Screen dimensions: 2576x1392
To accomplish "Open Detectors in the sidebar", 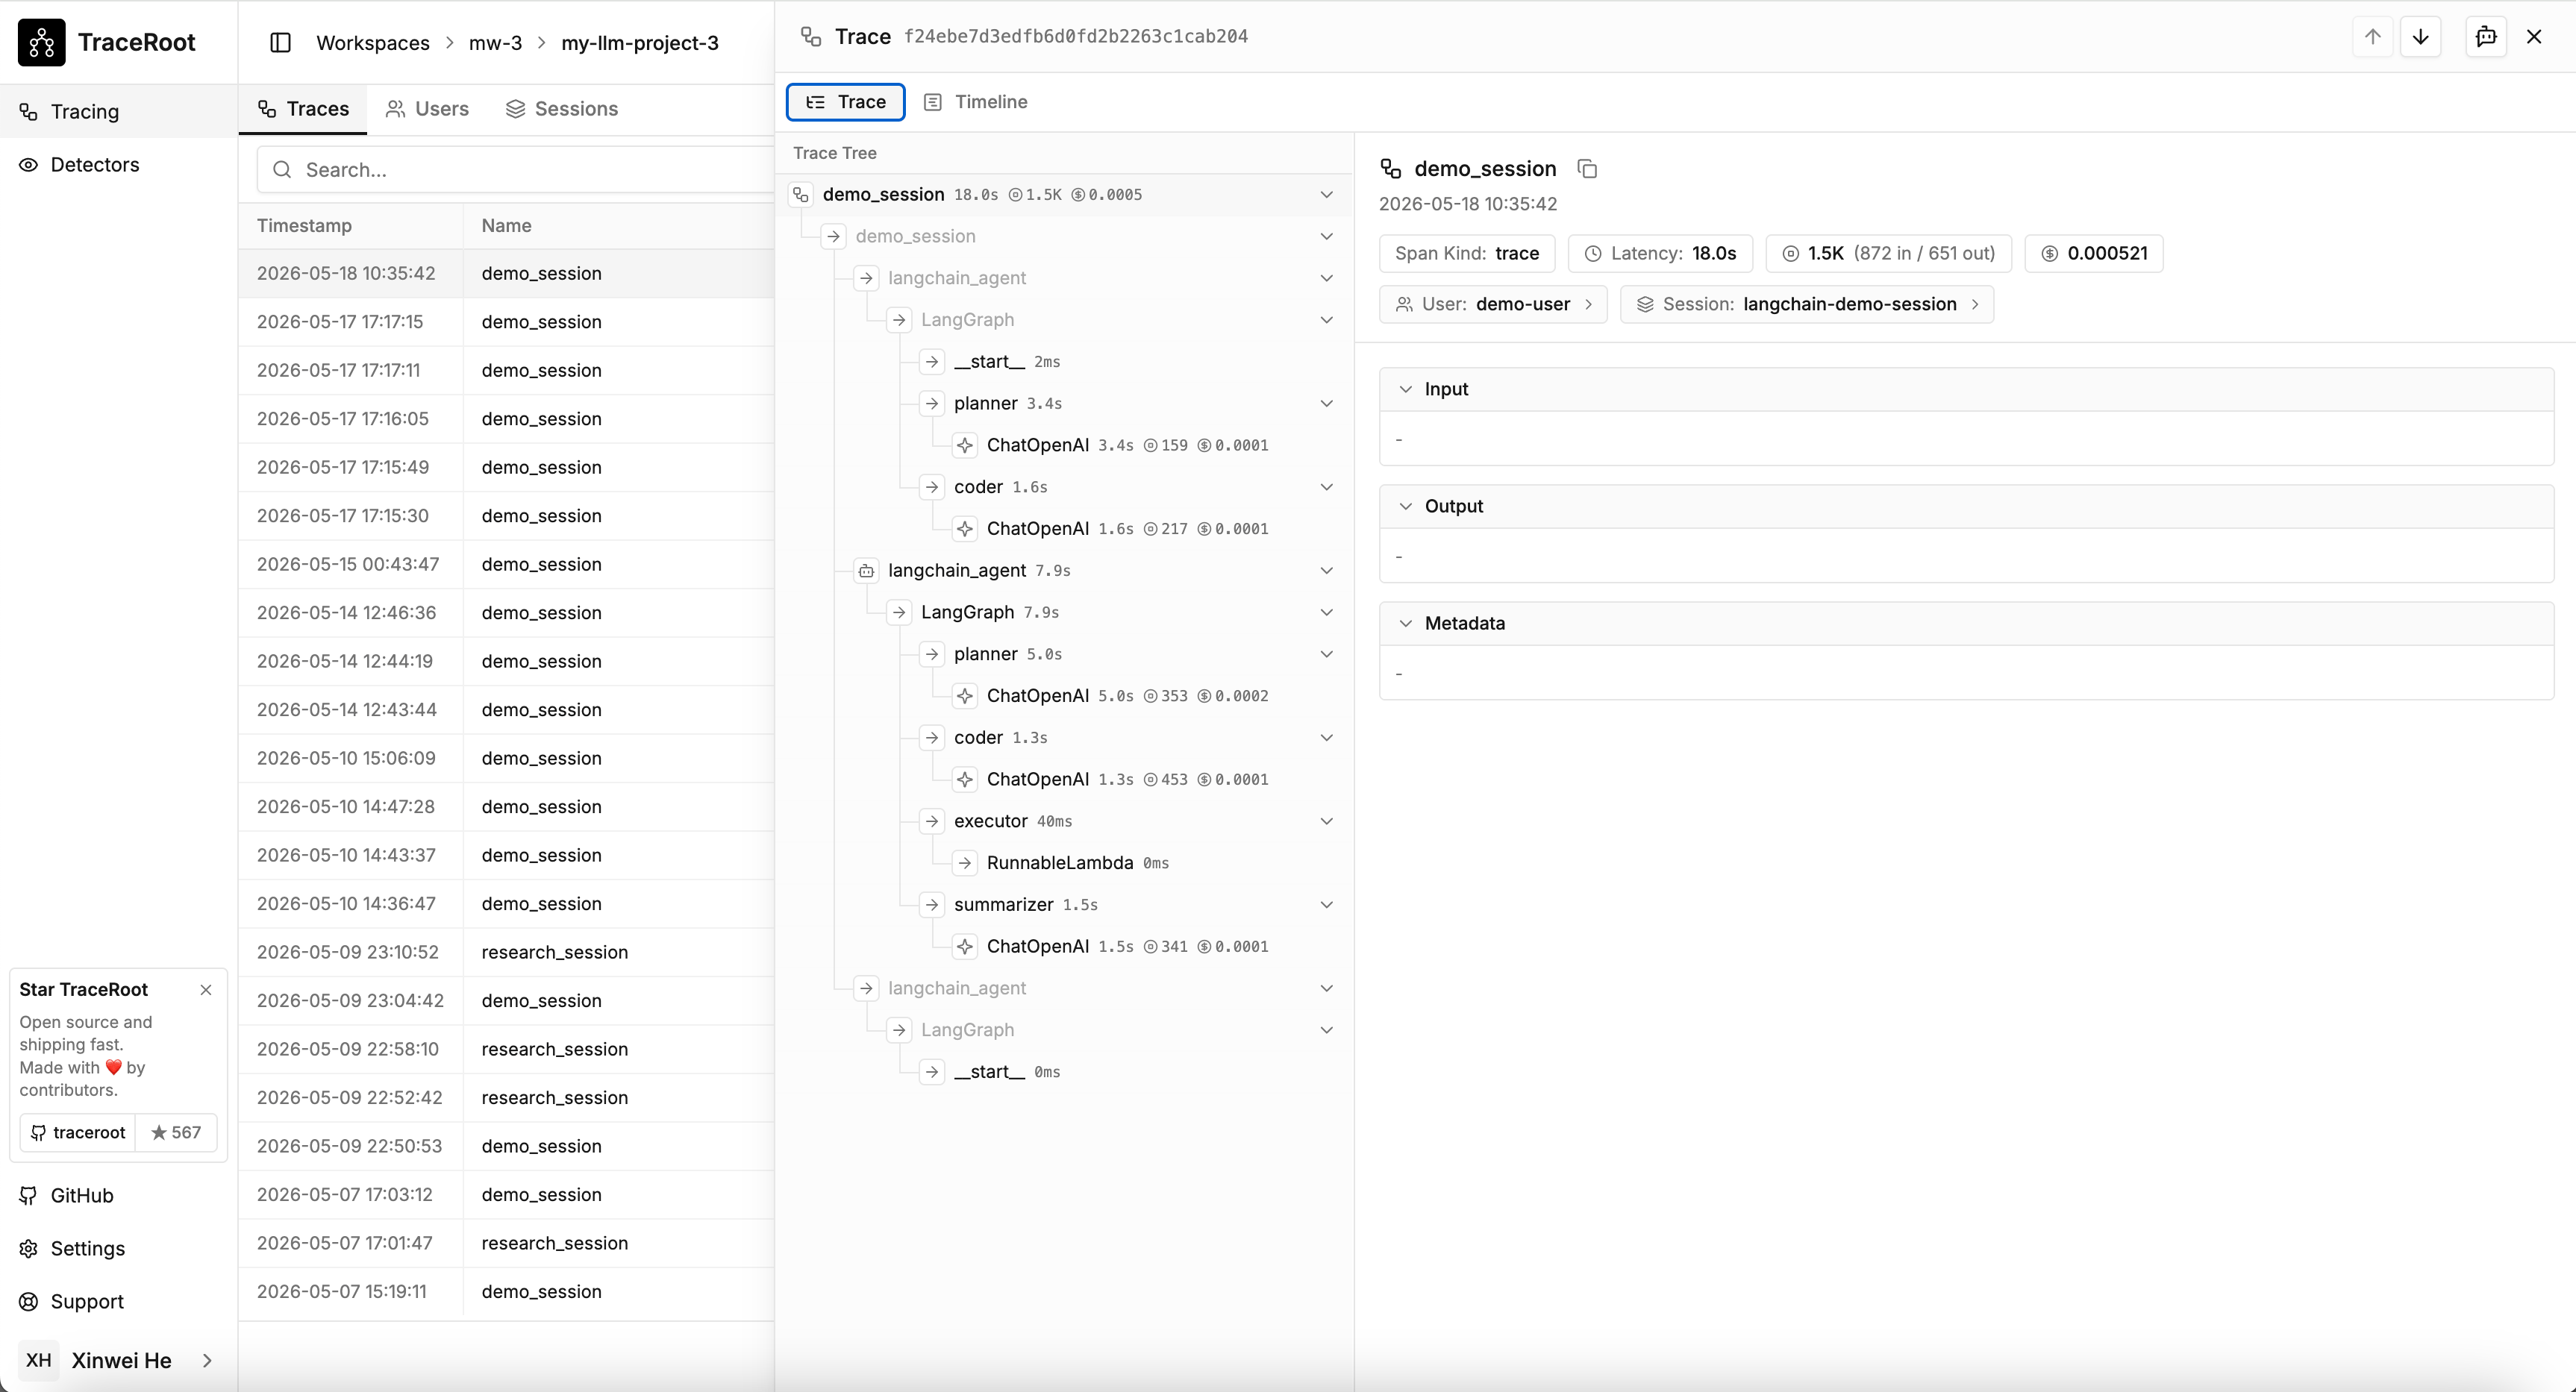I will pyautogui.click(x=118, y=164).
